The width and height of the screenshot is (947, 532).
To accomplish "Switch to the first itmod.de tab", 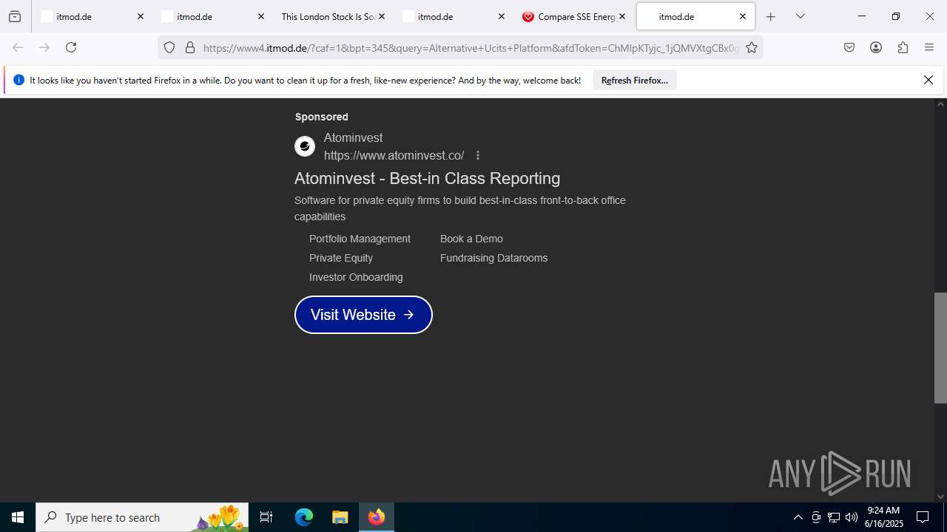I will click(x=92, y=16).
